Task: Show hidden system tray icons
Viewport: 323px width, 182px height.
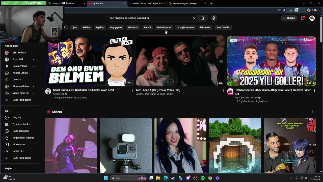Action: click(x=291, y=178)
